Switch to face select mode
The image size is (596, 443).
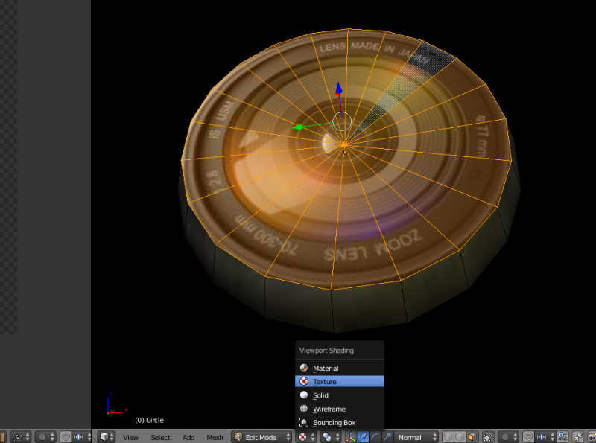(472, 437)
